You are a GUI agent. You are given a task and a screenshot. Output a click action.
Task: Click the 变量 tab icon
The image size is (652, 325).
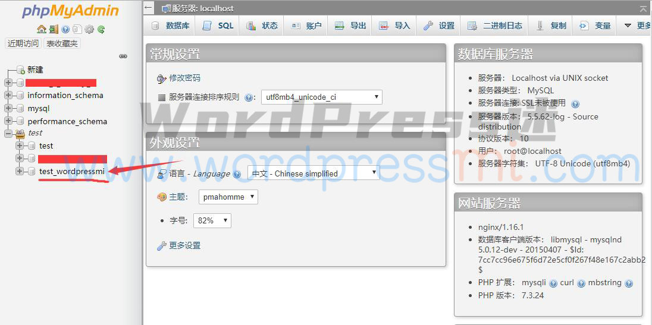(584, 26)
